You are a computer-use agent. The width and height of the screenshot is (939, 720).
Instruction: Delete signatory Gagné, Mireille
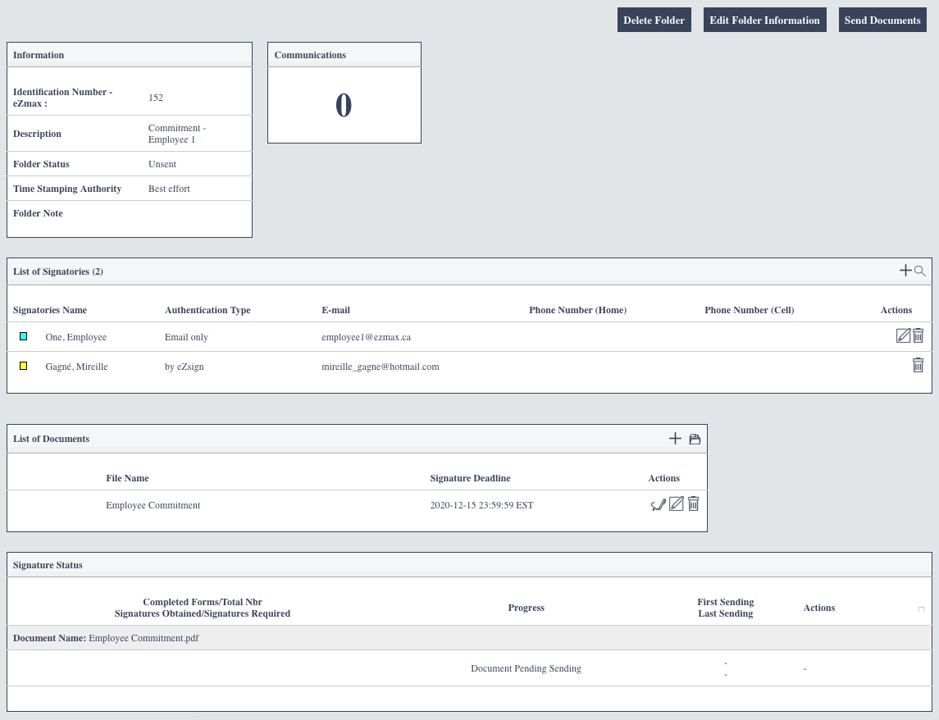coord(918,365)
